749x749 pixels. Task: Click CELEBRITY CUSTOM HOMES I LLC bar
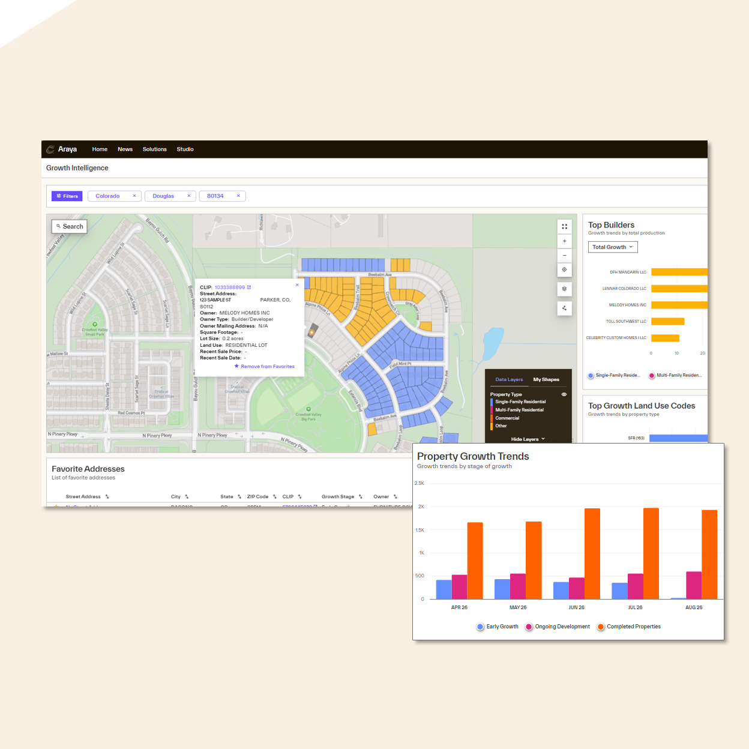point(665,338)
